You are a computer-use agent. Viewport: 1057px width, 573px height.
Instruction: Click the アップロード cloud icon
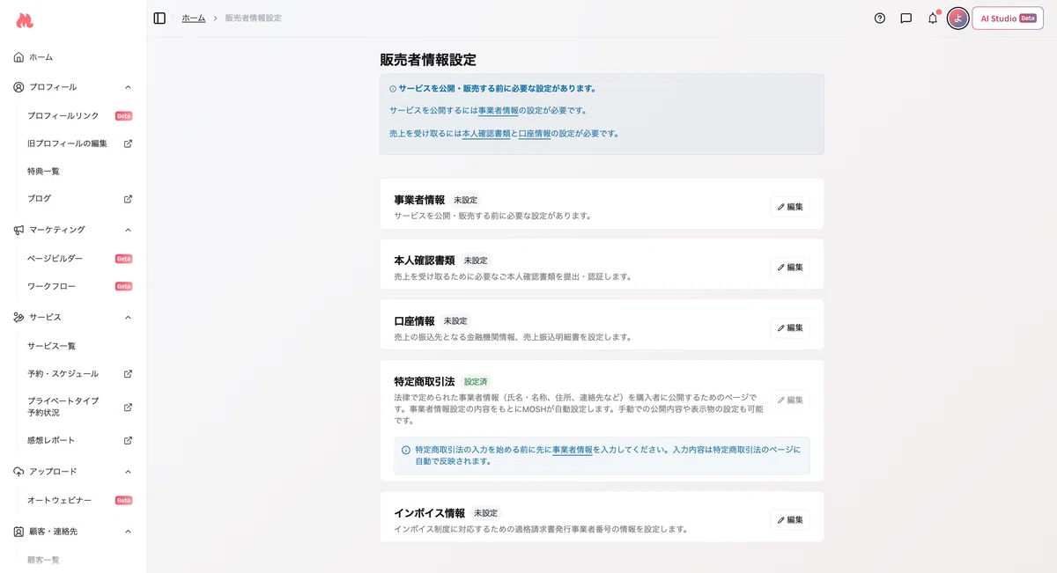point(19,472)
